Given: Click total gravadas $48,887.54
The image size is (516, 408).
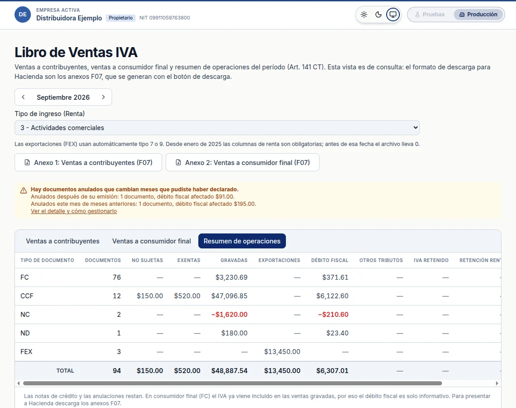Looking at the screenshot, I should [229, 370].
